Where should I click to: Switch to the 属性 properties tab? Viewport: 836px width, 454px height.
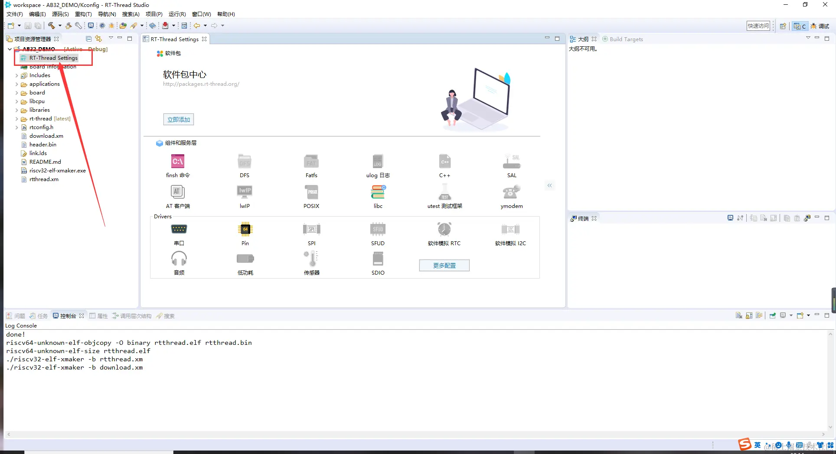tap(99, 316)
